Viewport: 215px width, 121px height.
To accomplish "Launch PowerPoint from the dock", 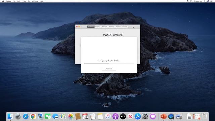I will pos(163,116).
